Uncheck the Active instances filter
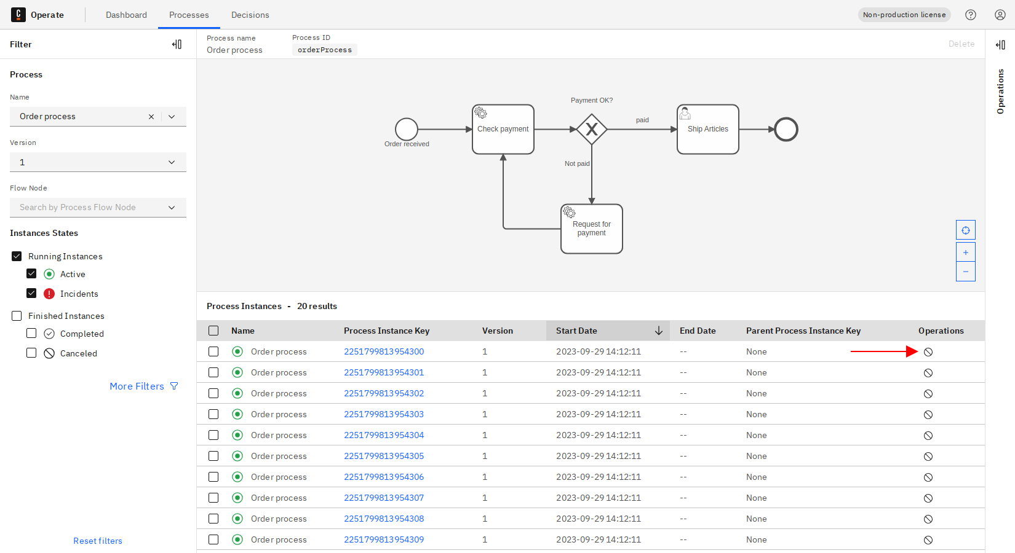 pos(31,273)
